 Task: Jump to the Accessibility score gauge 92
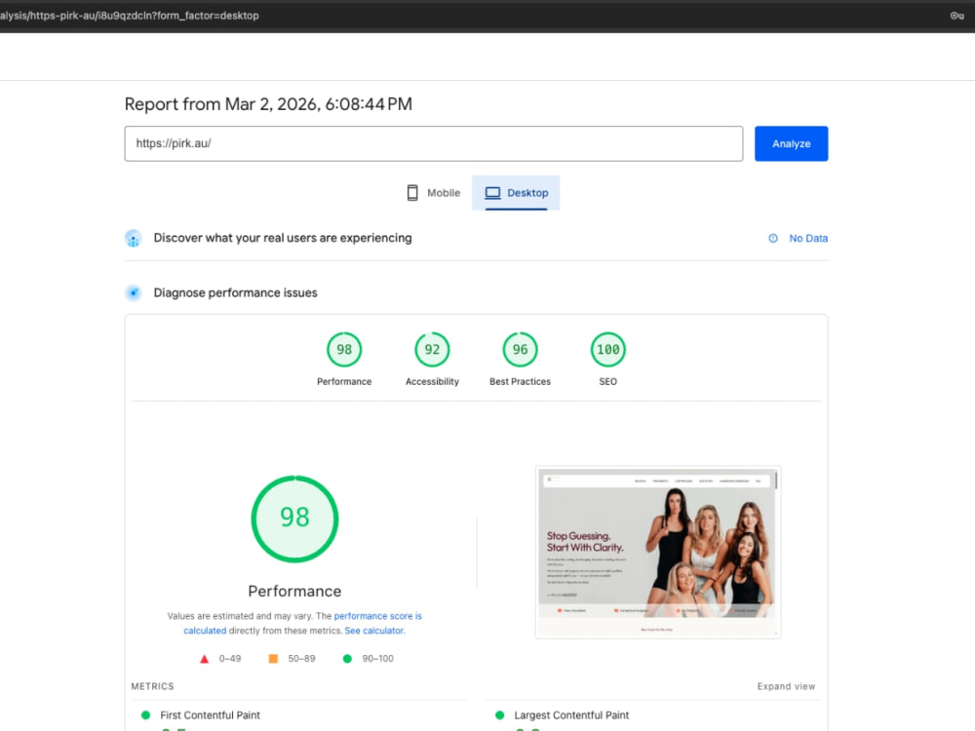pos(432,349)
